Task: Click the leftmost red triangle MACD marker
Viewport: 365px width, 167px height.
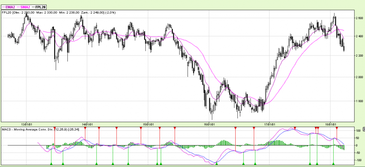Action: [x=55, y=128]
